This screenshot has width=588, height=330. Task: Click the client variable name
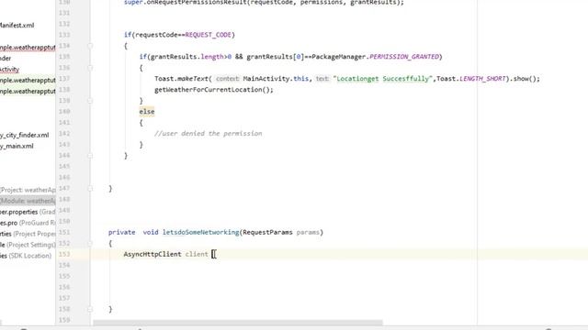coord(197,254)
